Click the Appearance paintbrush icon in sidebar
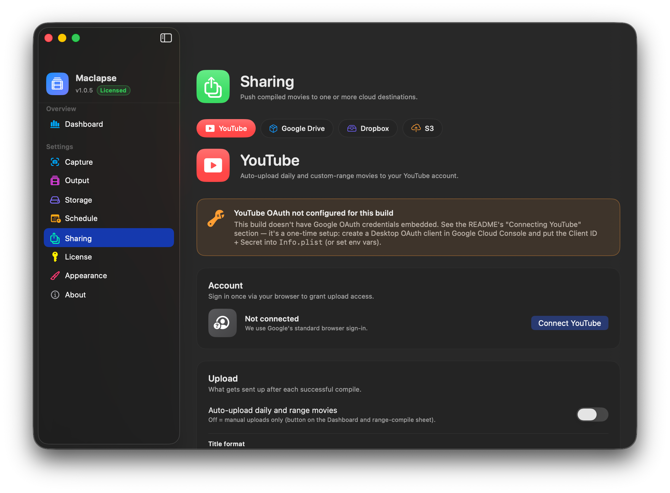 tap(55, 276)
